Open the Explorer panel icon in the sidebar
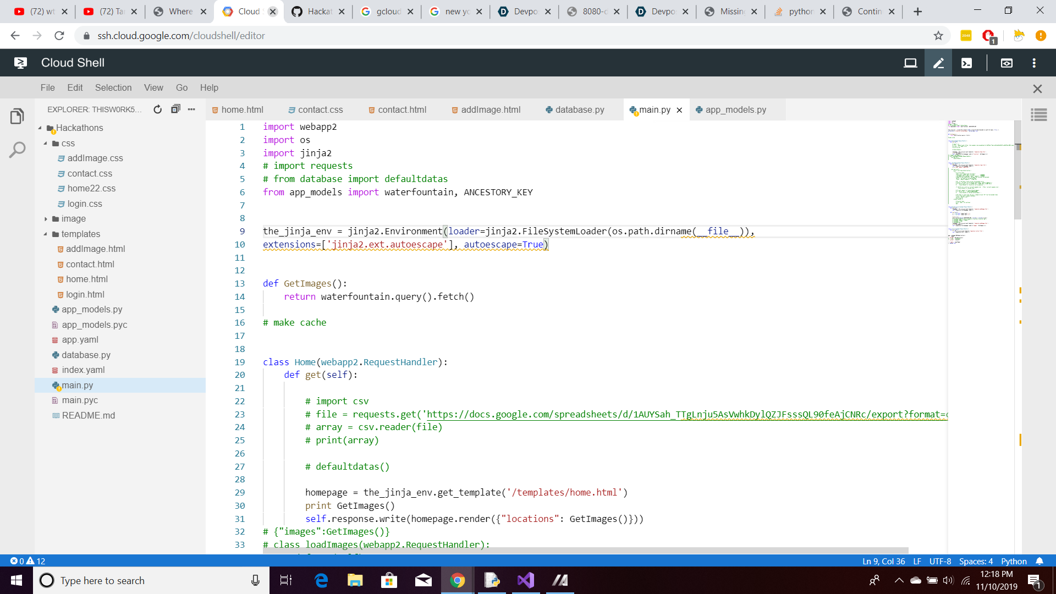The width and height of the screenshot is (1056, 594). 17,116
